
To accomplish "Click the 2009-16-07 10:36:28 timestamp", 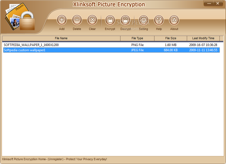I will point(203,45).
